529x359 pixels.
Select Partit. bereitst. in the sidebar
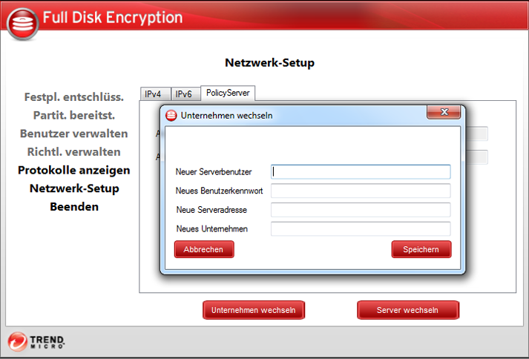point(73,115)
